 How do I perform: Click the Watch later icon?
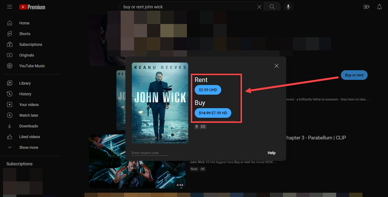[x=10, y=115]
